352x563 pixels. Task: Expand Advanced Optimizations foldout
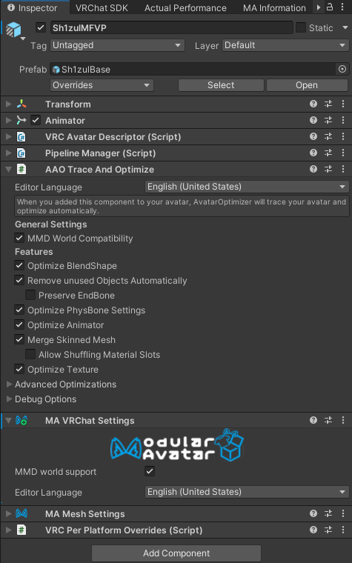tap(10, 384)
